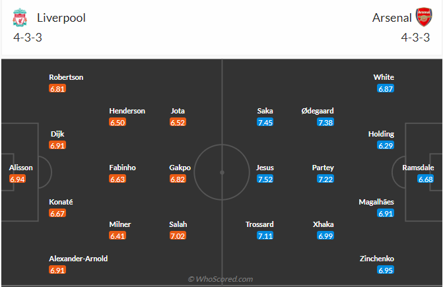Screen dimensions: 443x287
Task: Select Partey's 7.22 rating badge
Action: point(325,179)
